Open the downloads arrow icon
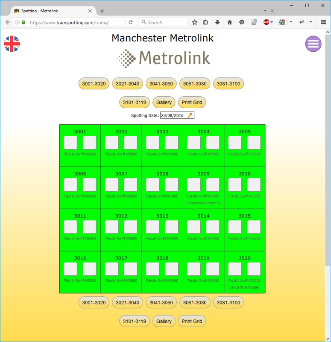 [x=217, y=22]
